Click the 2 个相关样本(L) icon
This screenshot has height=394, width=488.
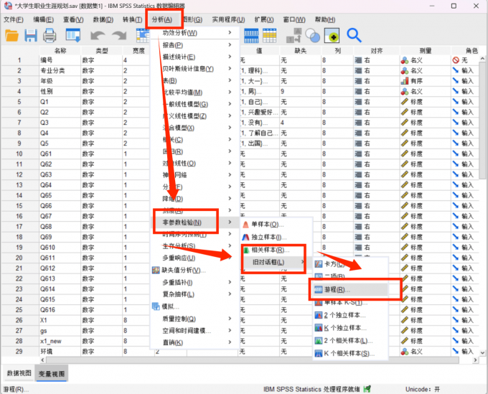pyautogui.click(x=319, y=341)
